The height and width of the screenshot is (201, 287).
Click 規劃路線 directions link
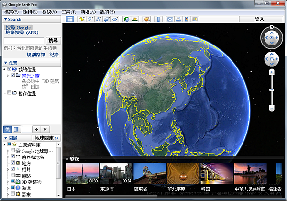coord(36,55)
